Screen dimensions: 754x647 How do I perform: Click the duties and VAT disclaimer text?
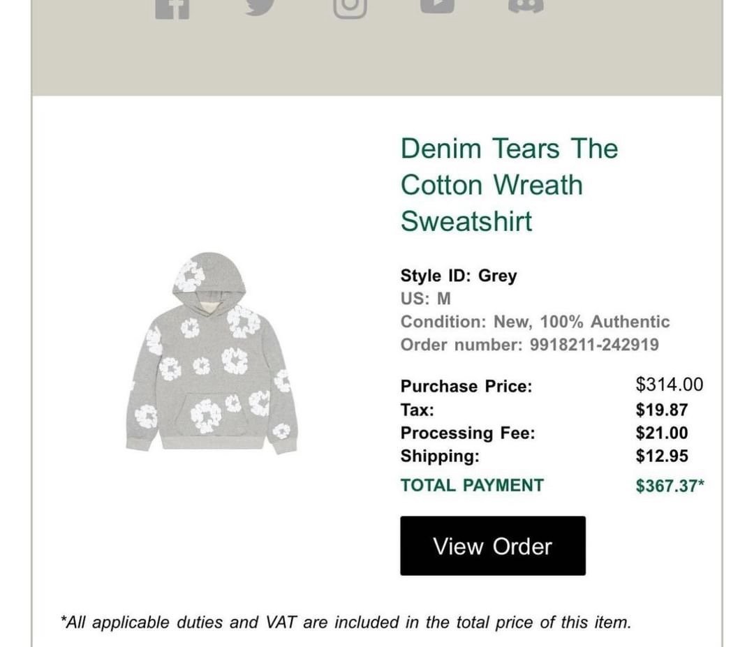tap(346, 623)
